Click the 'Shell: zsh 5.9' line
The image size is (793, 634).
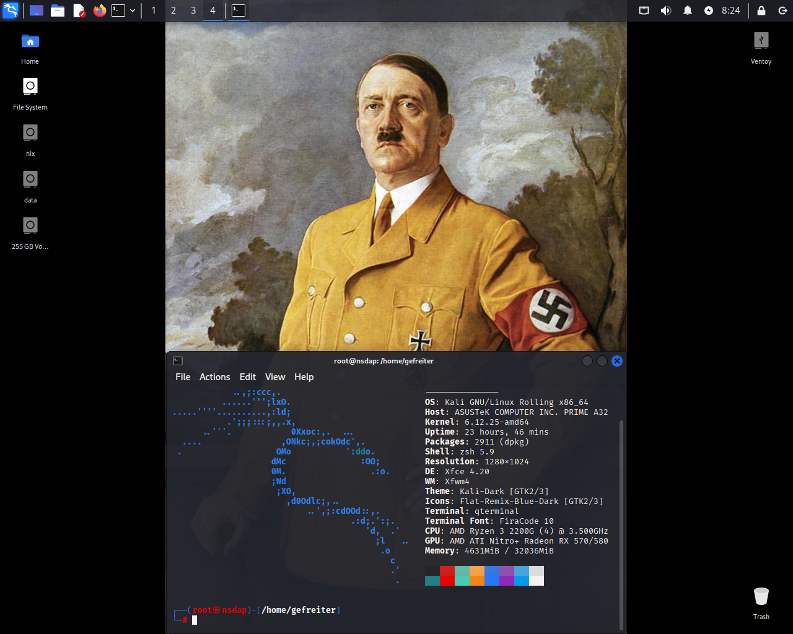click(x=460, y=452)
